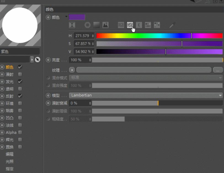Click the 编辑 edit entry
Viewport: 224px width, 173px height.
click(x=10, y=154)
